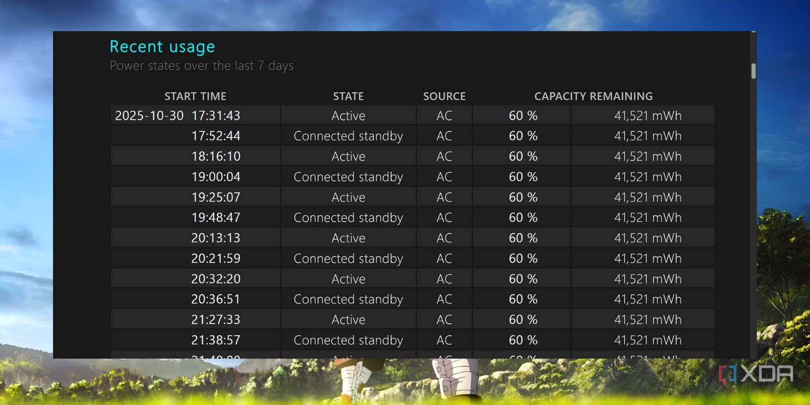Click the SOURCE column header
Screen dimensions: 810x405
(444, 96)
